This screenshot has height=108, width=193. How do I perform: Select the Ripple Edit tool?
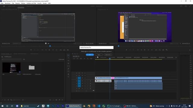point(68,61)
